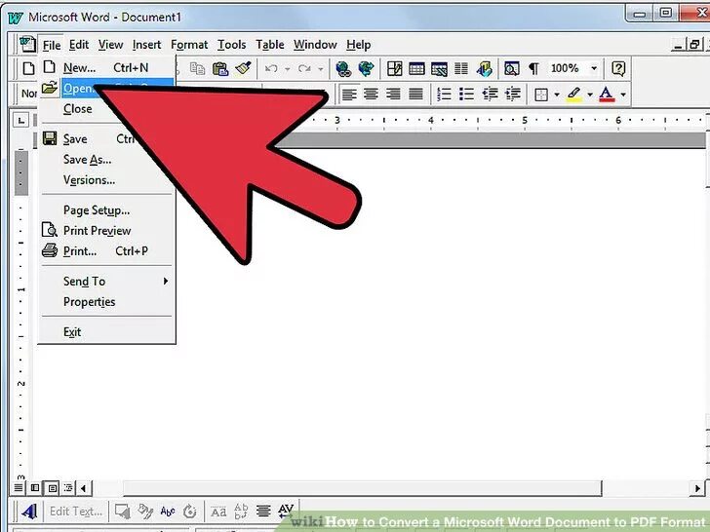Viewport: 710px width, 532px height.
Task: Open the Format menu
Action: pyautogui.click(x=189, y=45)
